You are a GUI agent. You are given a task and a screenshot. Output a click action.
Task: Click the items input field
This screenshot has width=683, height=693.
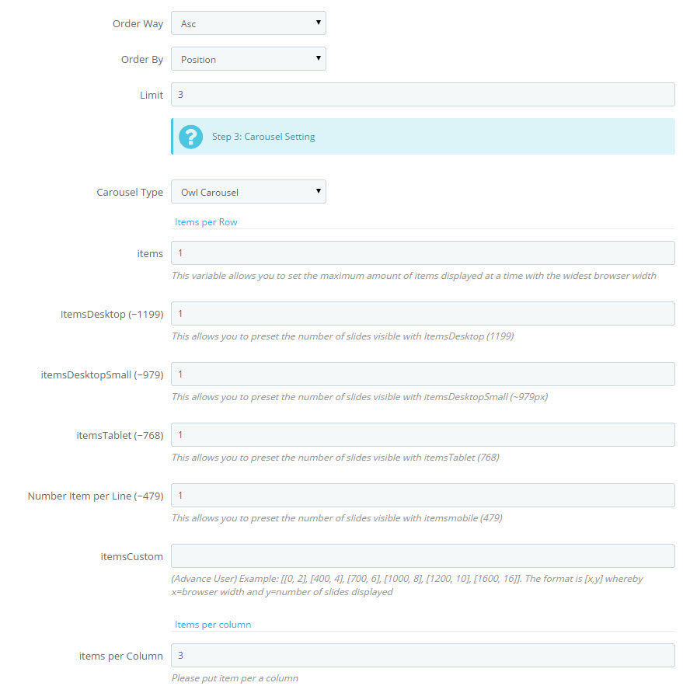tap(423, 253)
